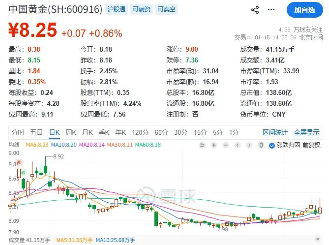Click the 8.92 high price marker

[x=59, y=156]
